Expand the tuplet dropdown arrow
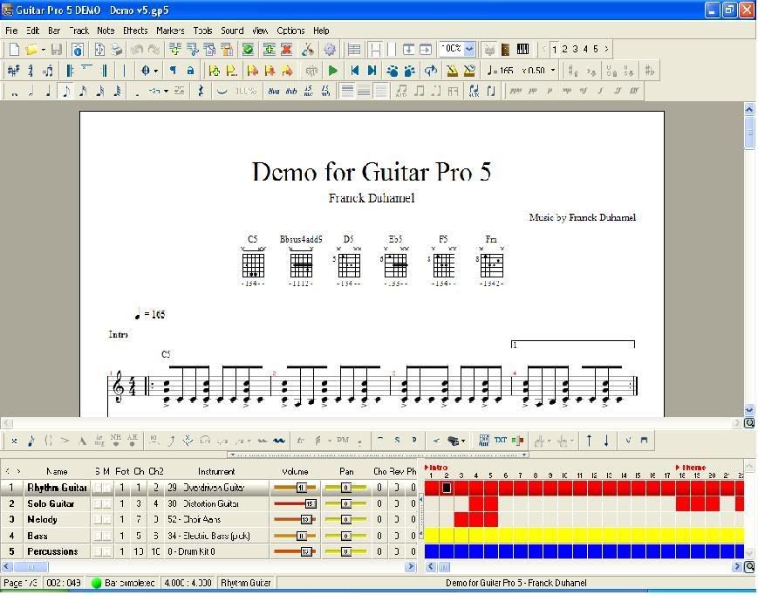 point(166,91)
